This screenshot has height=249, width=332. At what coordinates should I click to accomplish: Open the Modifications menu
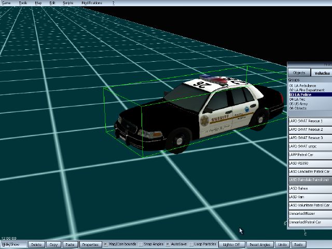coord(92,3)
